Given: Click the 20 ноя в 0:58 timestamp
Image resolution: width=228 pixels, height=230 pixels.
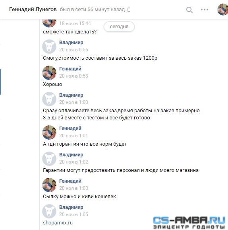Looking at the screenshot, I should pos(73,76).
